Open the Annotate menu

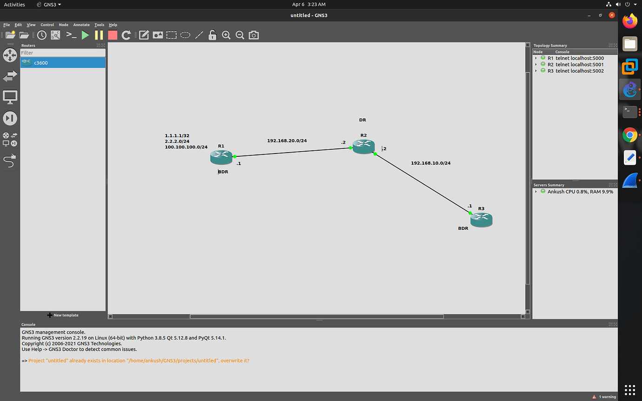tap(81, 25)
